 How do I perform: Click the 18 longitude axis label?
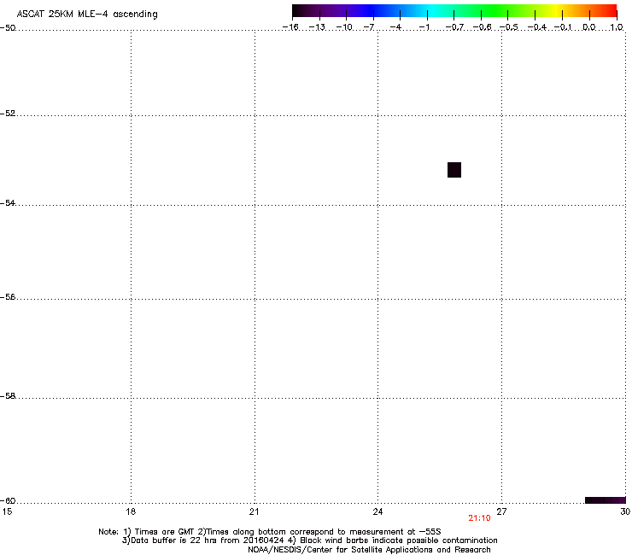point(131,511)
